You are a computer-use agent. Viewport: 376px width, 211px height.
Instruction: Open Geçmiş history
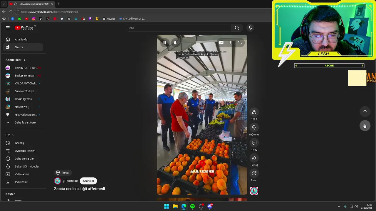click(x=23, y=143)
